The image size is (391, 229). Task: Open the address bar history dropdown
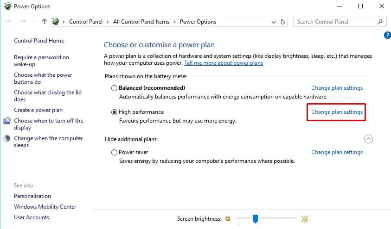tap(274, 22)
